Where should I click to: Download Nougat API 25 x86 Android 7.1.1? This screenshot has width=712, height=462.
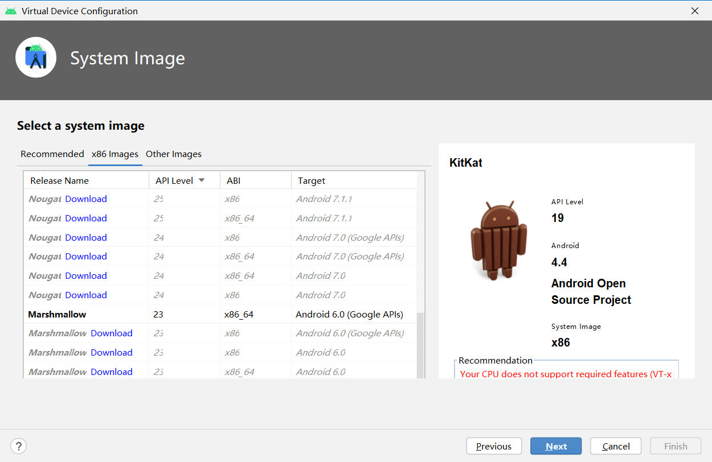coord(86,199)
